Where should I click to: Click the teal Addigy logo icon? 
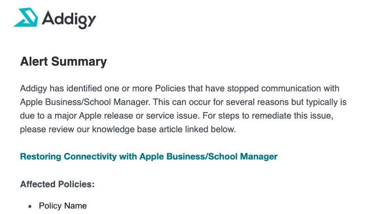tap(26, 17)
